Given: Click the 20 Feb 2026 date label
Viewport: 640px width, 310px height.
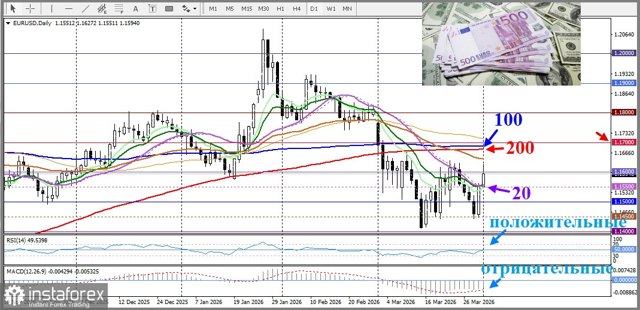Looking at the screenshot, I should pyautogui.click(x=363, y=303).
